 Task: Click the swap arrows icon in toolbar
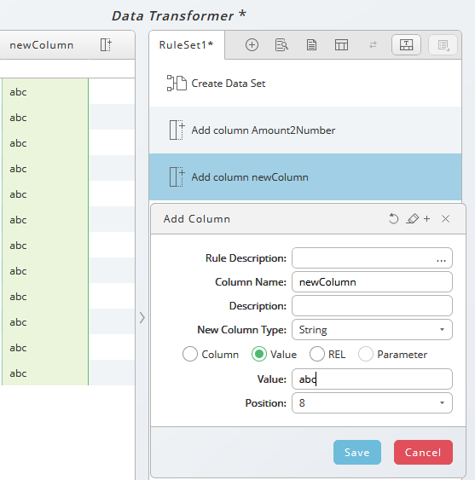[x=373, y=45]
